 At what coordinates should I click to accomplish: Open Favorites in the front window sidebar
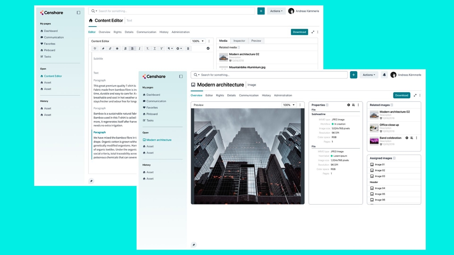(x=152, y=108)
